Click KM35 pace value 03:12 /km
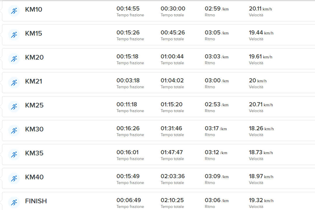Viewport: 315px width, 210px height. (x=216, y=152)
